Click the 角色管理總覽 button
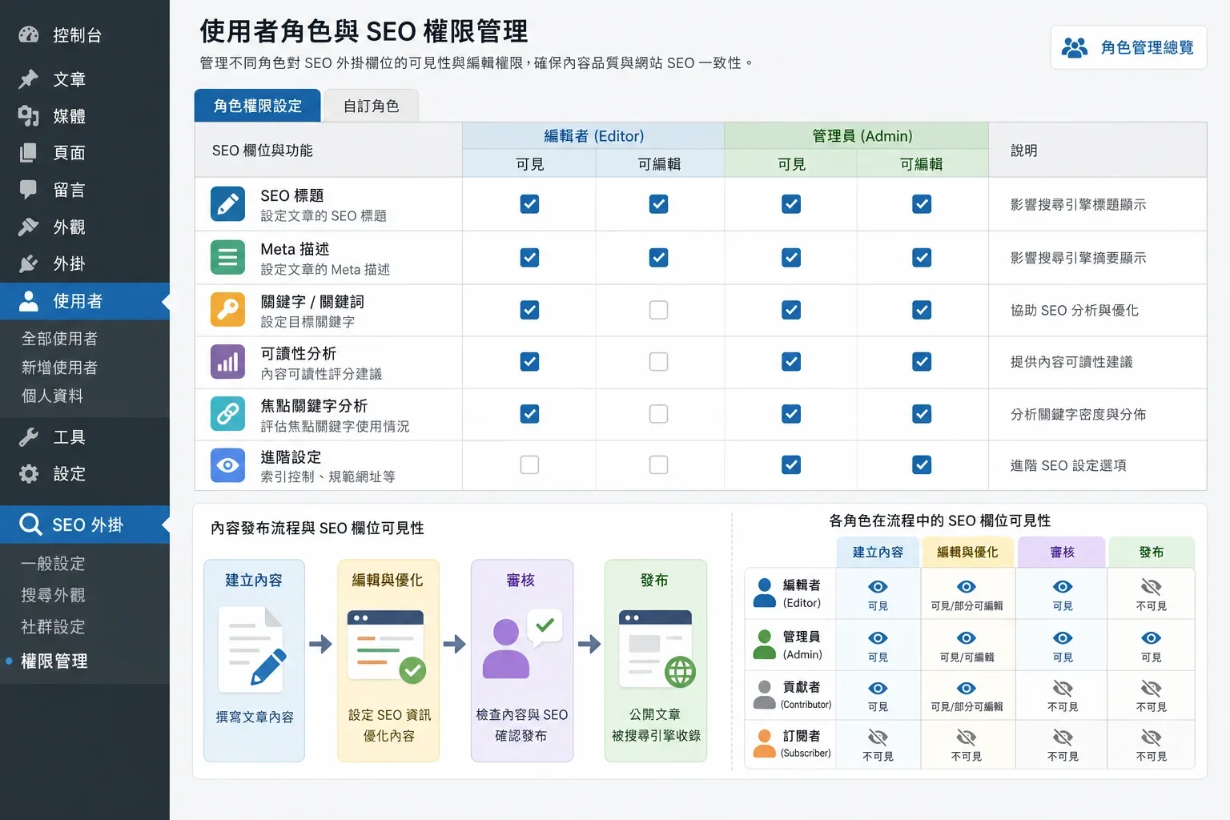Screen dimensions: 1230x820 [1128, 47]
